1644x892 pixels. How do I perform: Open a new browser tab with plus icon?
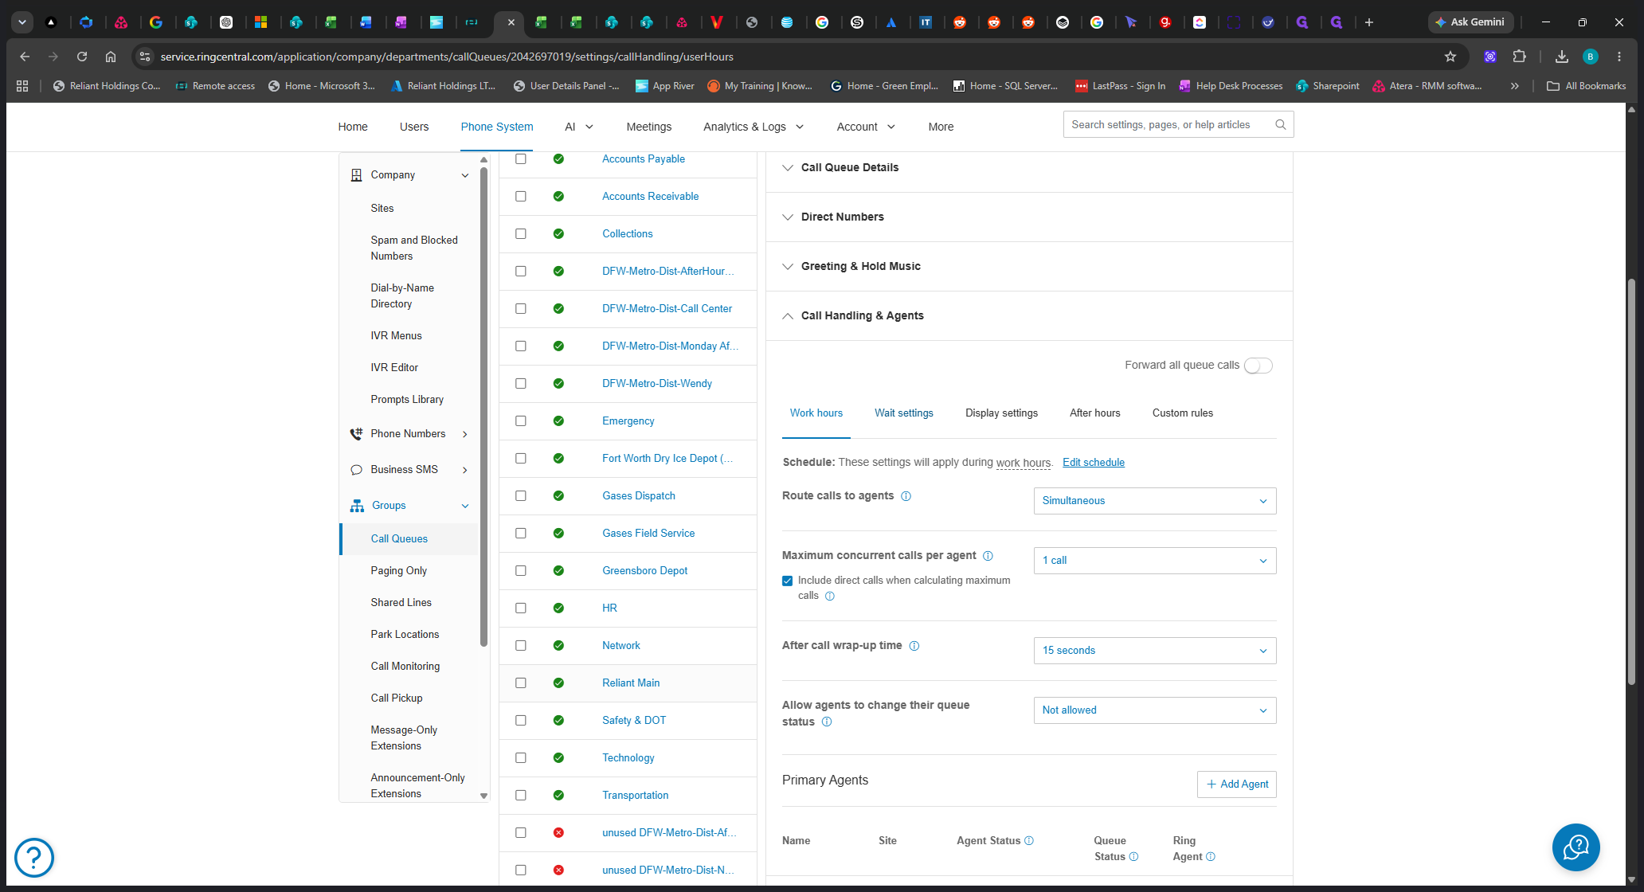[1369, 22]
